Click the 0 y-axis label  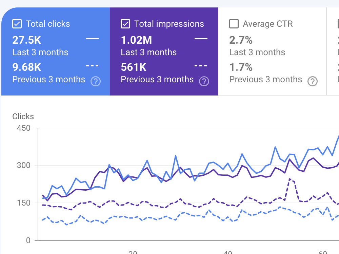coord(28,240)
